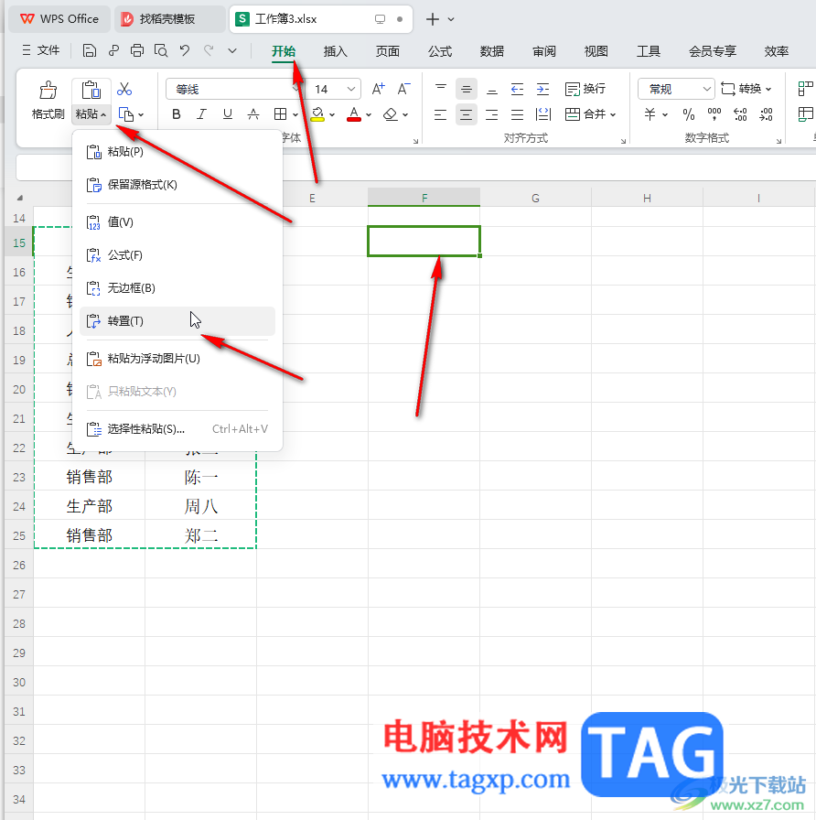Click the Strikethrough icon
Viewport: 816px width, 820px height.
pyautogui.click(x=253, y=114)
